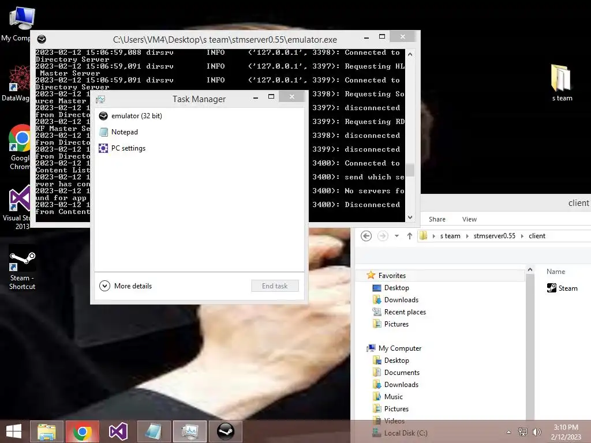Select the Steam file in client folder

(x=562, y=288)
